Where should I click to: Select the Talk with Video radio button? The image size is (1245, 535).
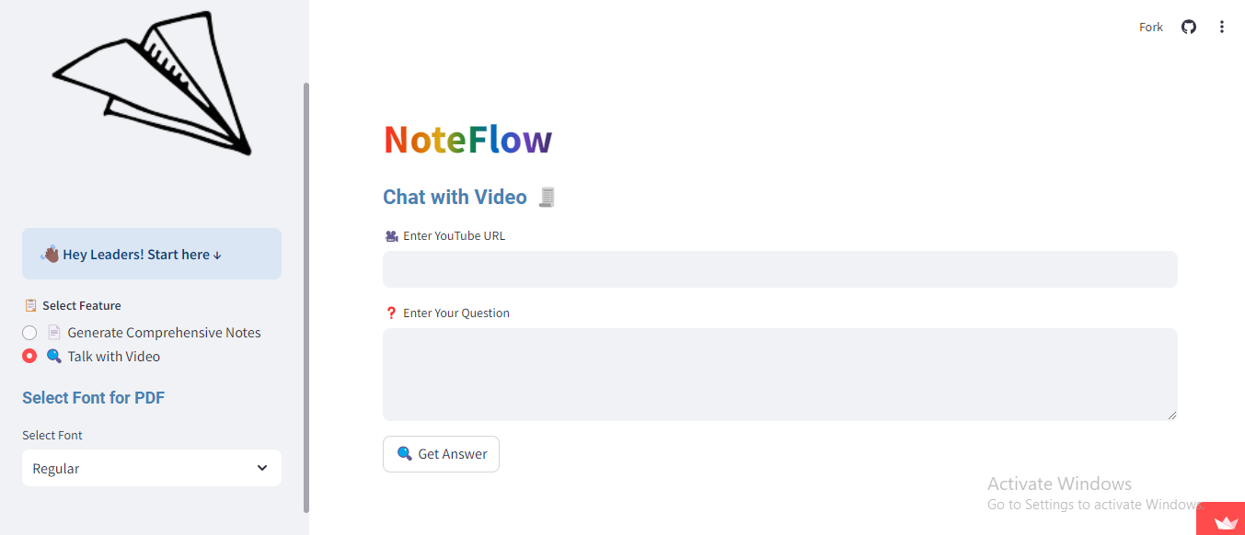(x=29, y=356)
